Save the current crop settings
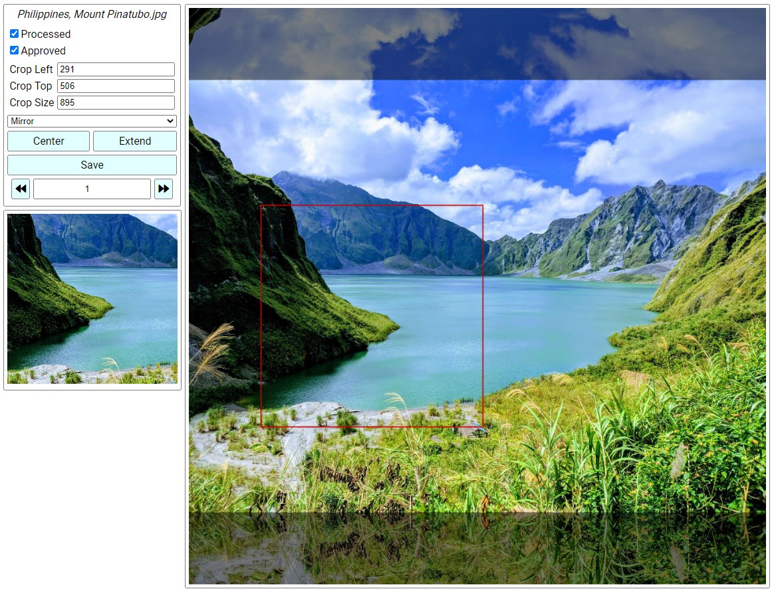The width and height of the screenshot is (774, 593). coord(92,165)
